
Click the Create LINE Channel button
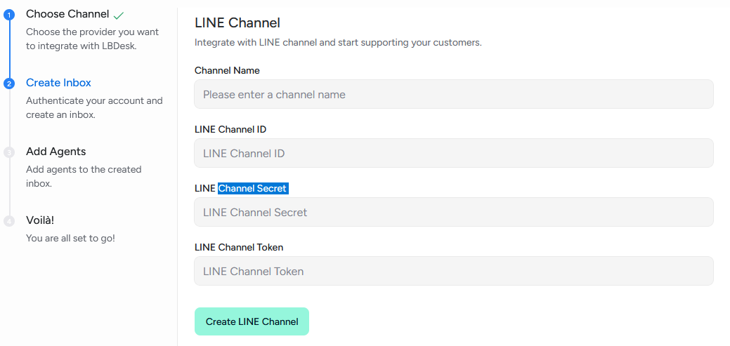[x=252, y=321]
